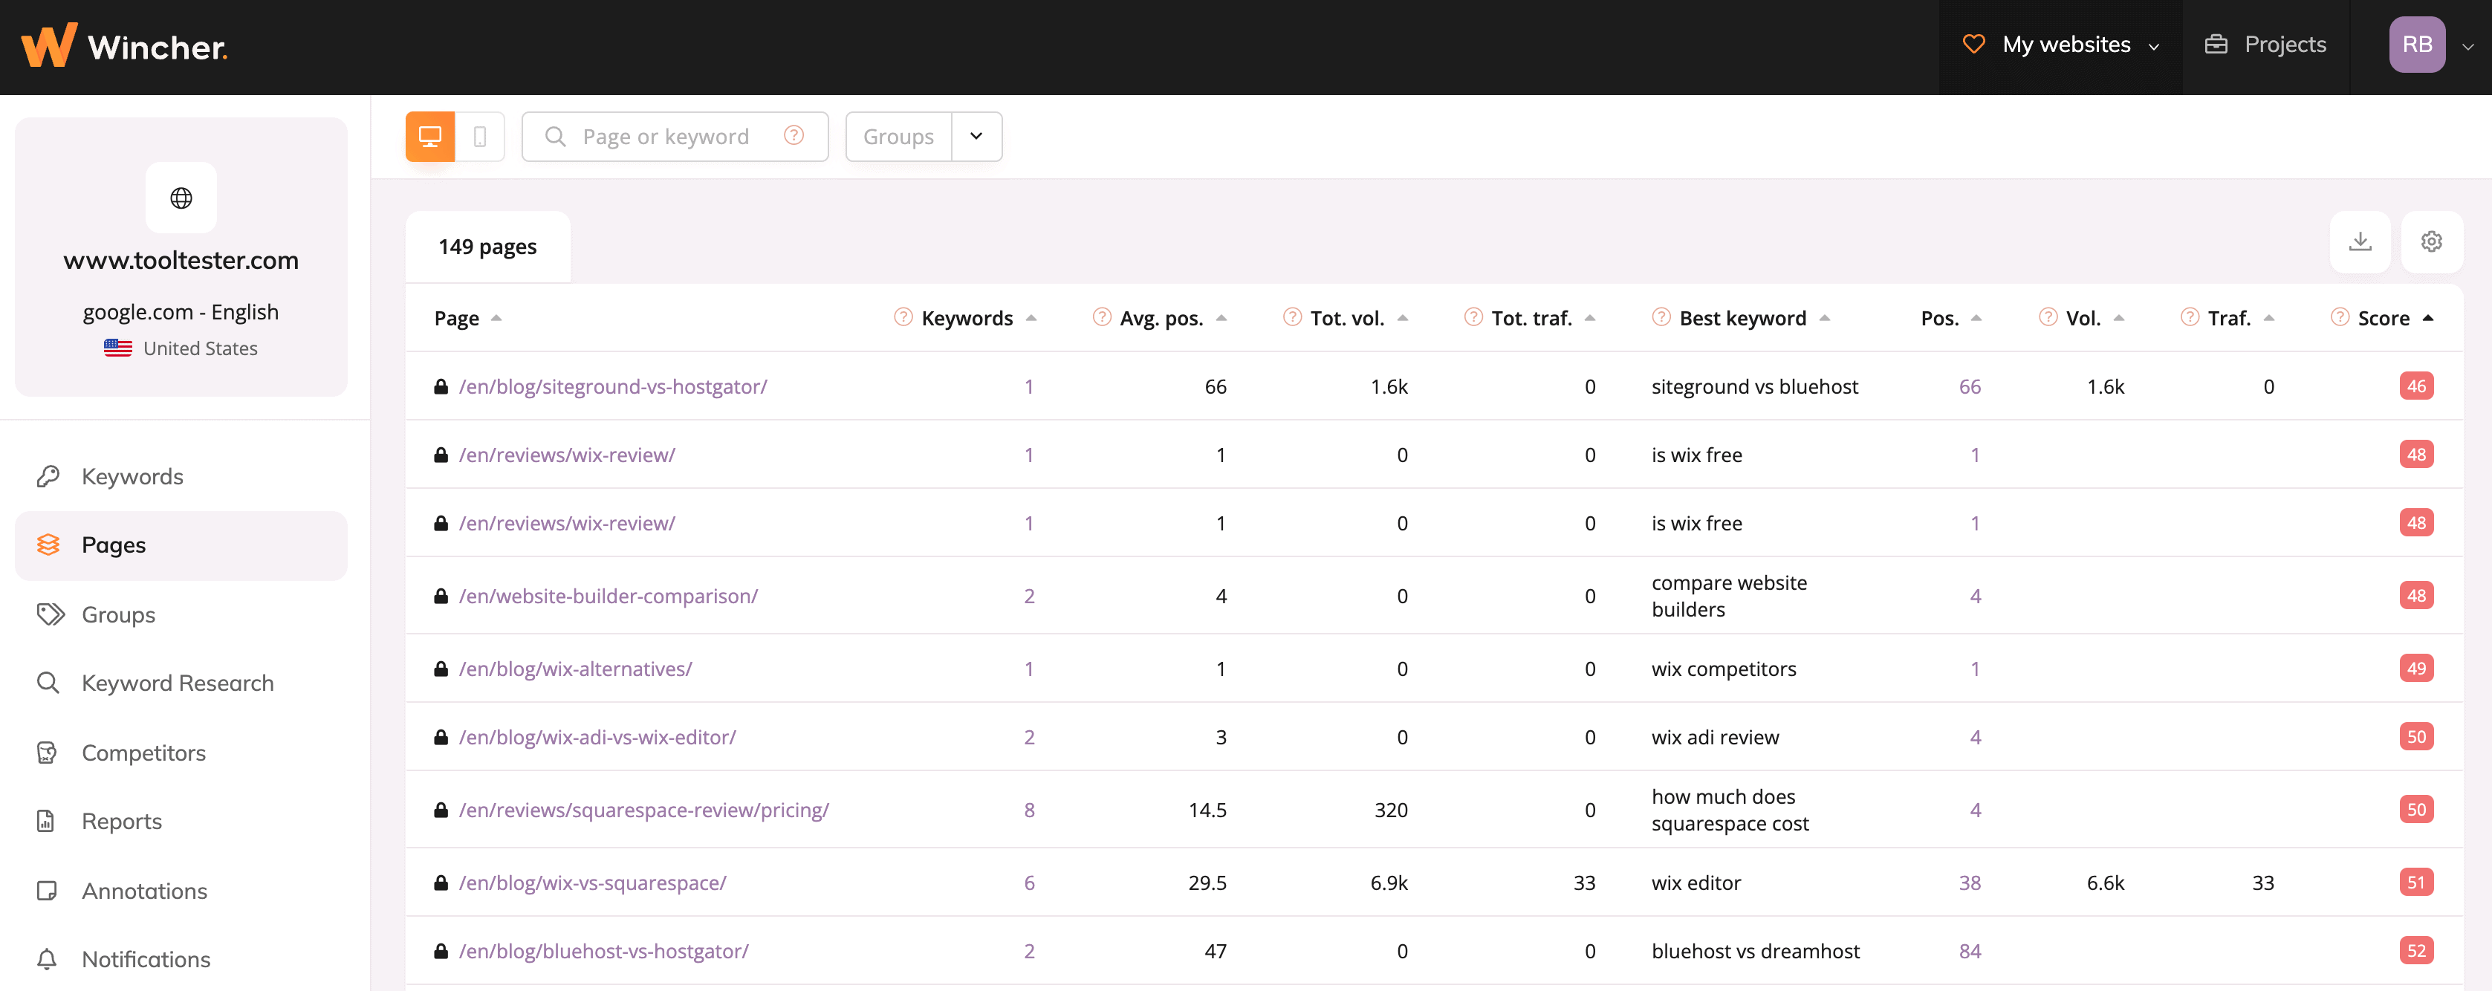Show Best keyword help tooltip icon

pyautogui.click(x=1661, y=317)
